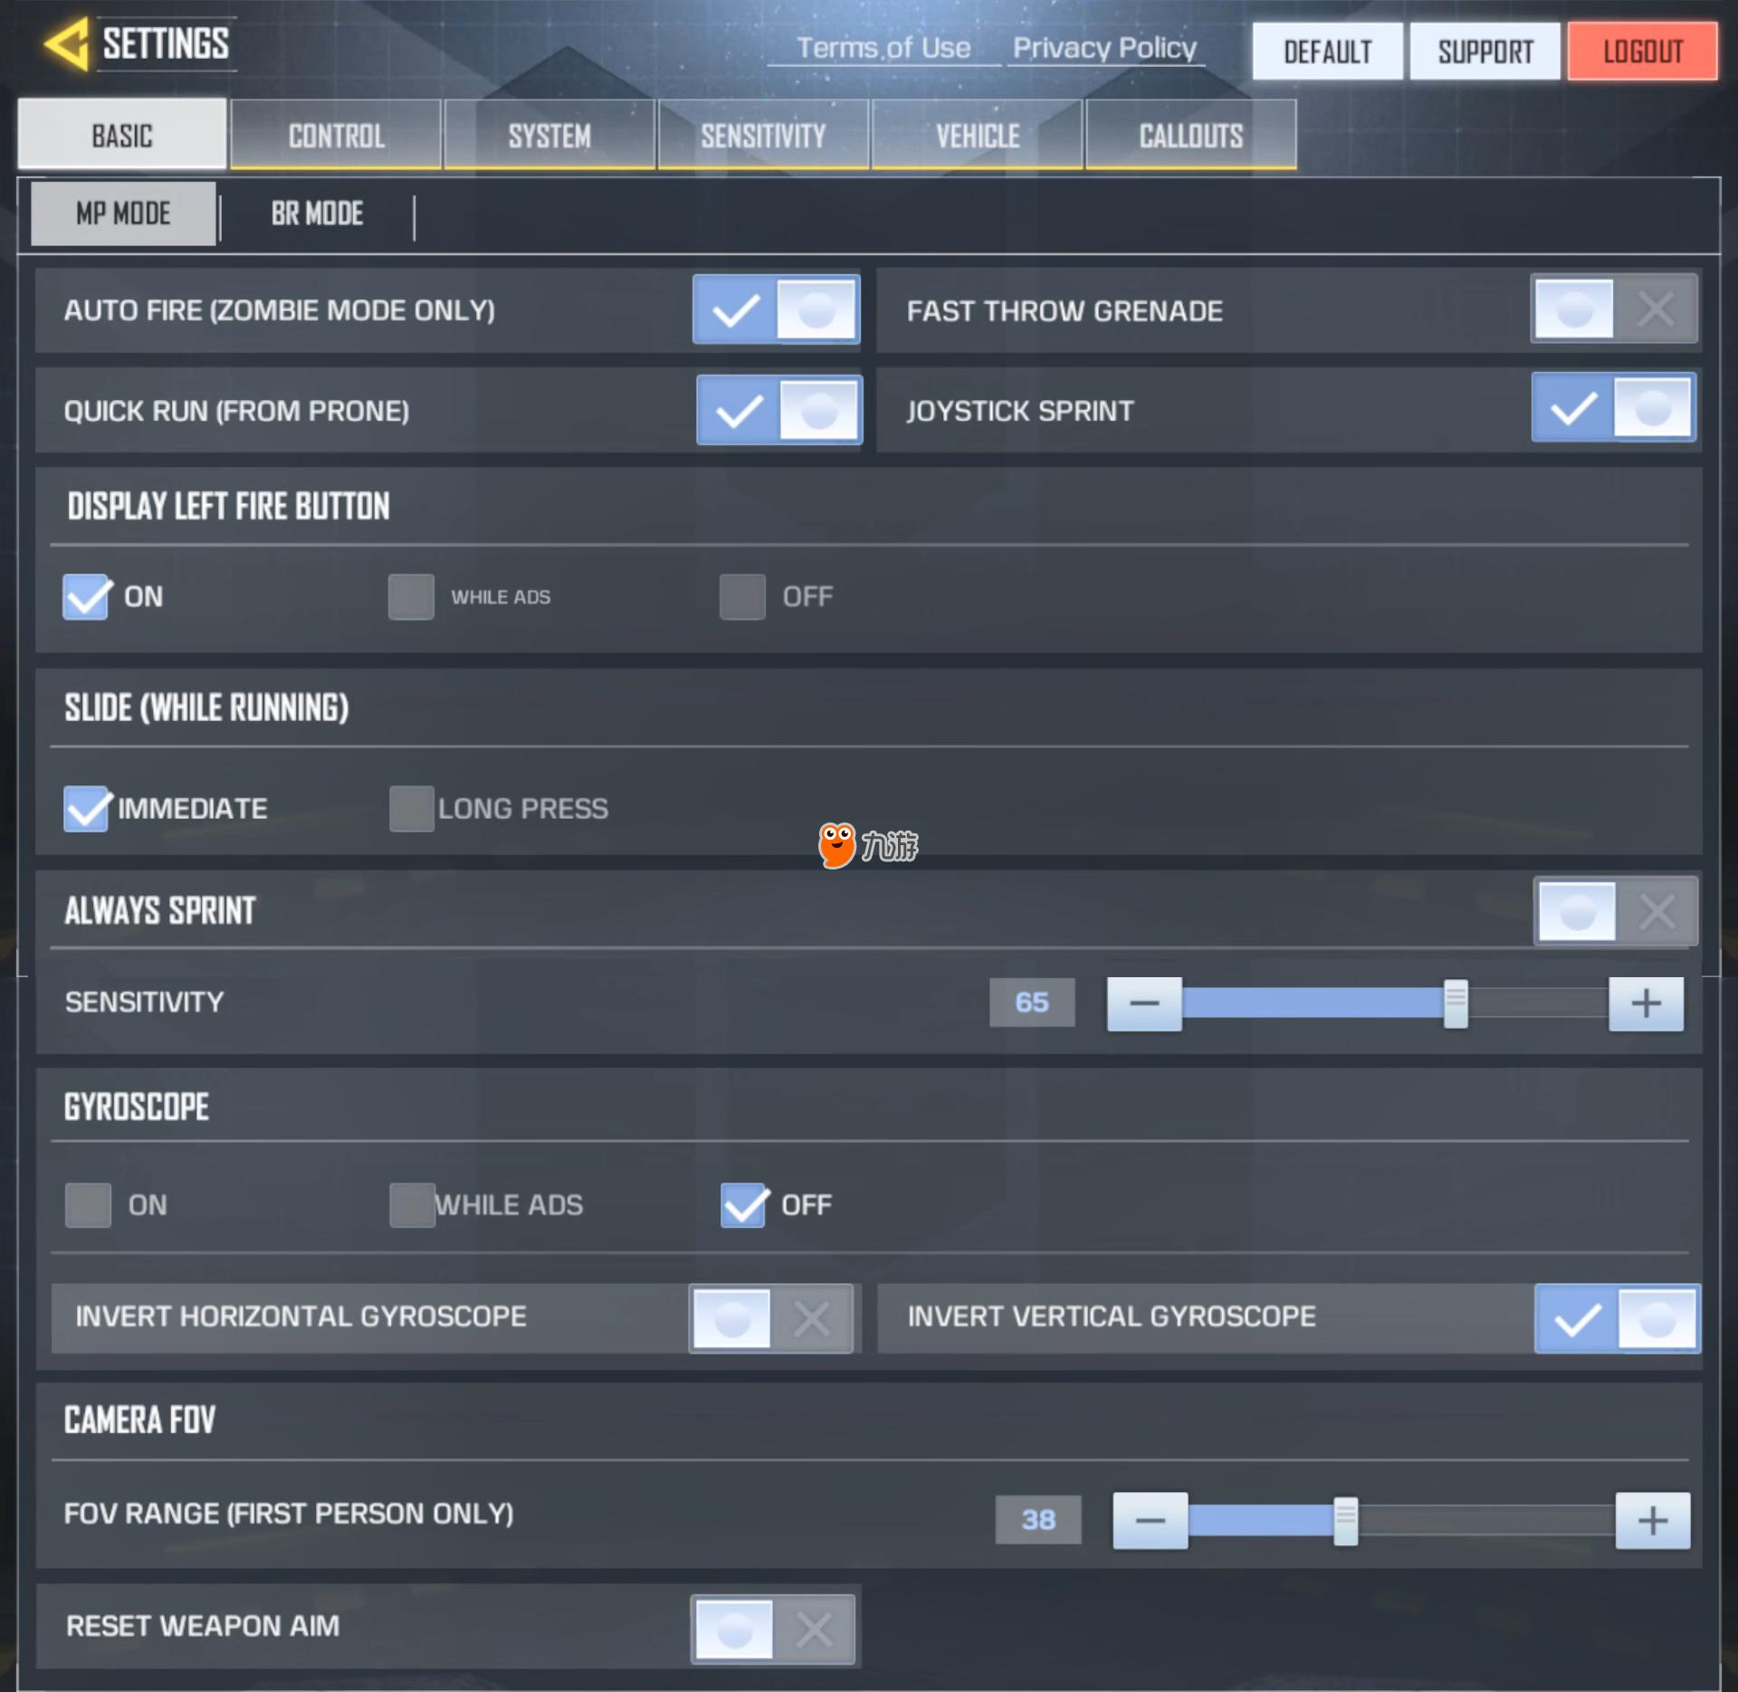This screenshot has width=1738, height=1692.
Task: Set Gyroscope to ON
Action: click(x=88, y=1205)
